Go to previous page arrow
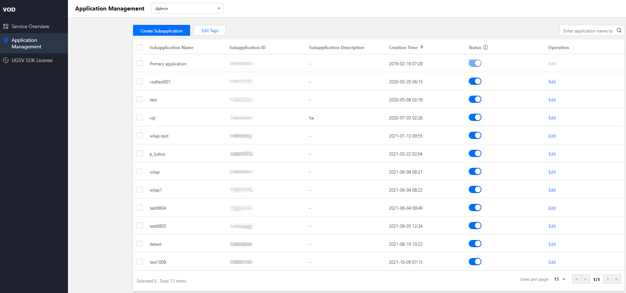Screen dimensions: 626x293 (x=585, y=279)
